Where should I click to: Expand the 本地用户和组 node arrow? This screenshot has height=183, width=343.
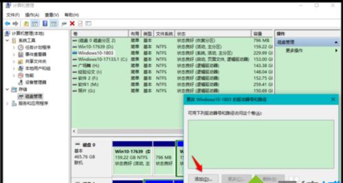[x=14, y=68]
